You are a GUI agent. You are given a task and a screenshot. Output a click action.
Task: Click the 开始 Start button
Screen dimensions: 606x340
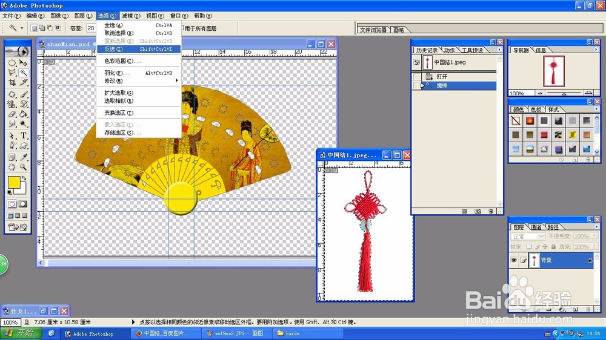pos(21,333)
